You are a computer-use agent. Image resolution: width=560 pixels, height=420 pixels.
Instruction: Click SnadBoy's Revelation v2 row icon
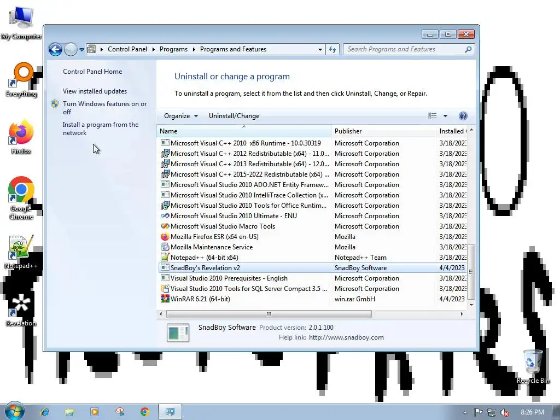pyautogui.click(x=165, y=267)
